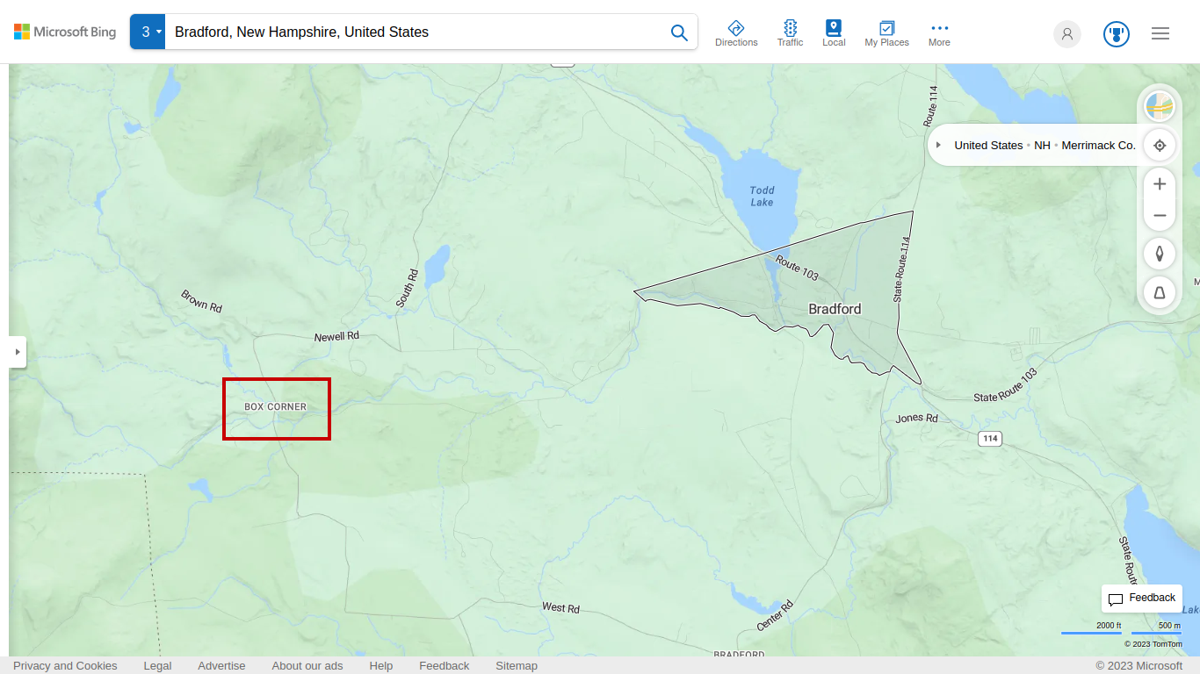
Task: Click the Route 114 highway shield
Action: pyautogui.click(x=991, y=438)
